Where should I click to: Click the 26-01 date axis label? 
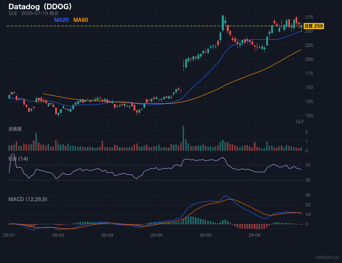tap(9, 235)
